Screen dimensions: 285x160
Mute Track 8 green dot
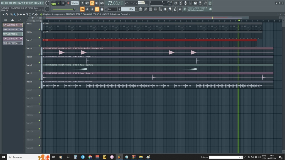pyautogui.click(x=40, y=87)
